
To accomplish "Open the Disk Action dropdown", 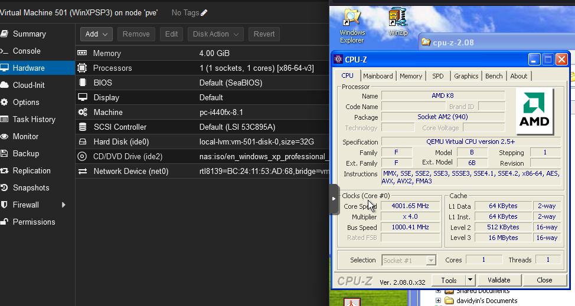I will (x=215, y=34).
